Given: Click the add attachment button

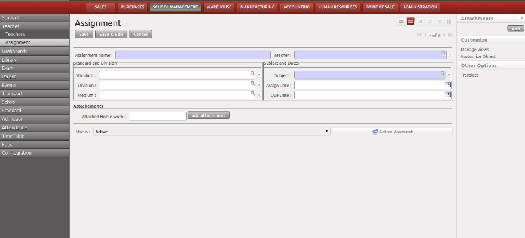Looking at the screenshot, I should (x=209, y=115).
